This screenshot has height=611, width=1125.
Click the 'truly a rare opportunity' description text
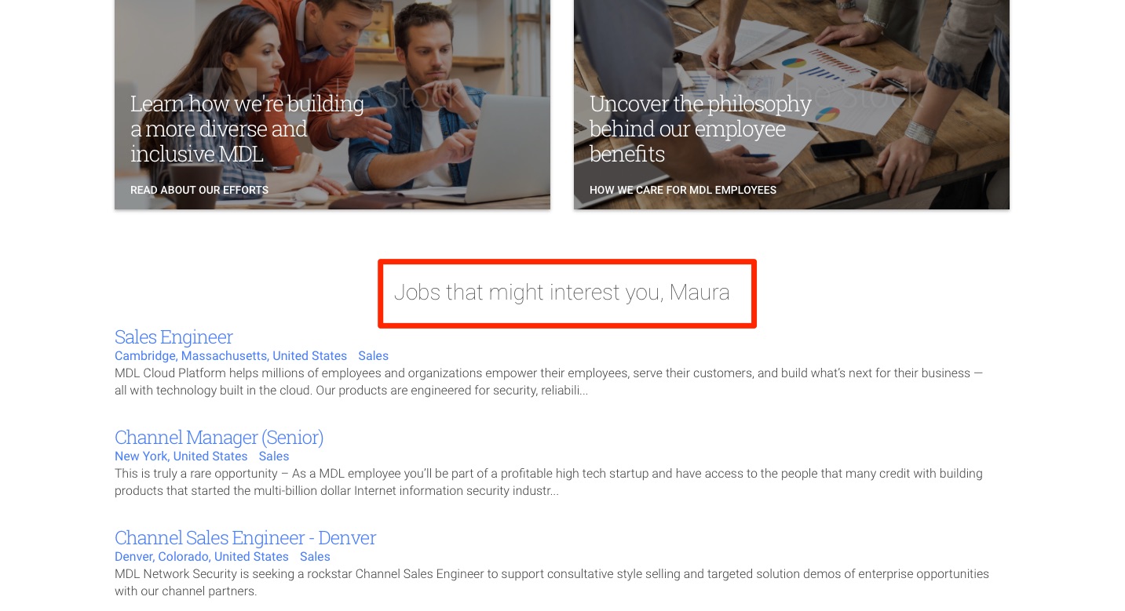click(x=549, y=482)
